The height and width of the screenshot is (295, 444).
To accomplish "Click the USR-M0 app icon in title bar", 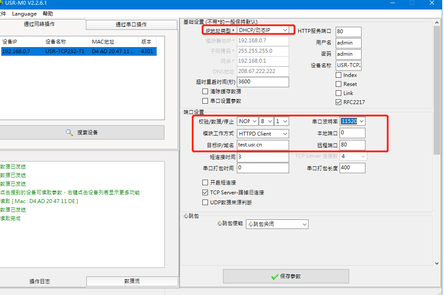I will click(x=2, y=3).
